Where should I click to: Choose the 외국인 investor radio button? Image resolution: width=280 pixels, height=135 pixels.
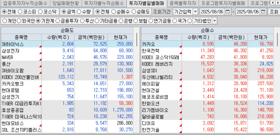[x=19, y=21]
